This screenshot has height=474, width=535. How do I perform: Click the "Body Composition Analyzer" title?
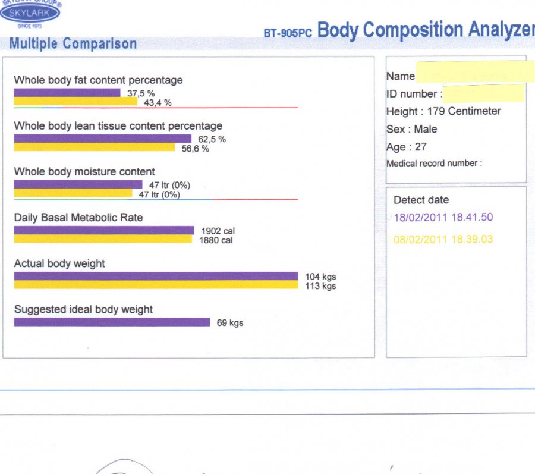pyautogui.click(x=426, y=30)
